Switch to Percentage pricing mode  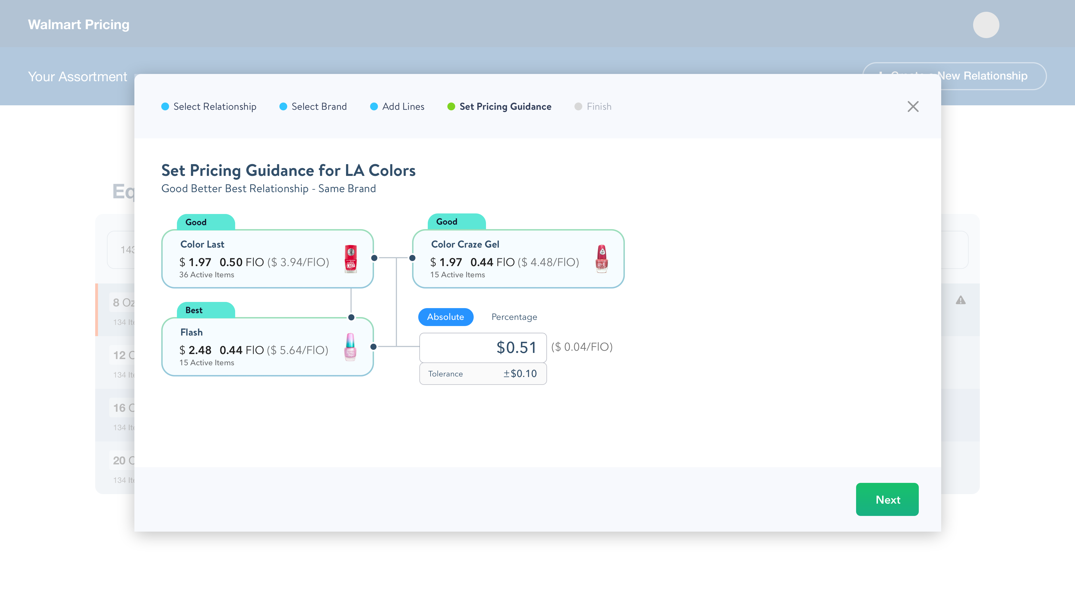click(x=514, y=317)
